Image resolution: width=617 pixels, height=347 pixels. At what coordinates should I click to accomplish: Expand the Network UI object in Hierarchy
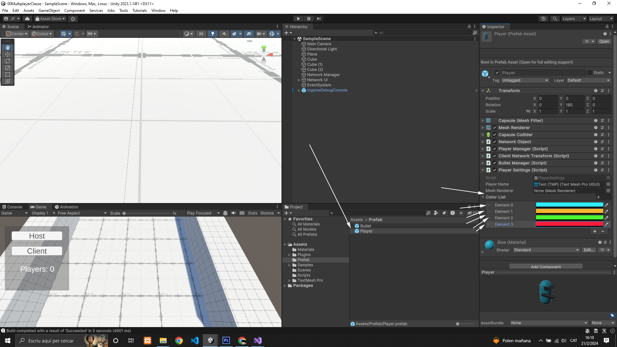point(299,80)
